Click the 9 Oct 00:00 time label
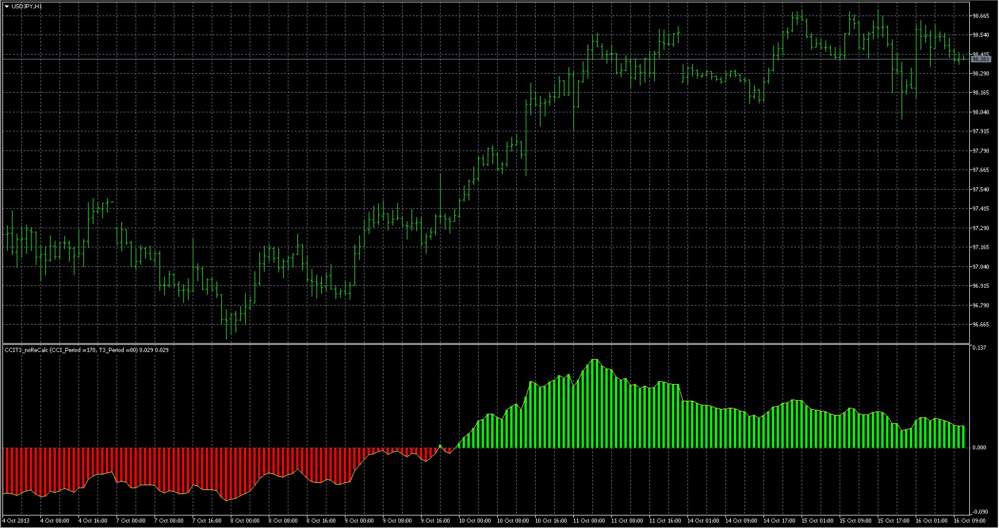The width and height of the screenshot is (999, 528). [x=359, y=521]
